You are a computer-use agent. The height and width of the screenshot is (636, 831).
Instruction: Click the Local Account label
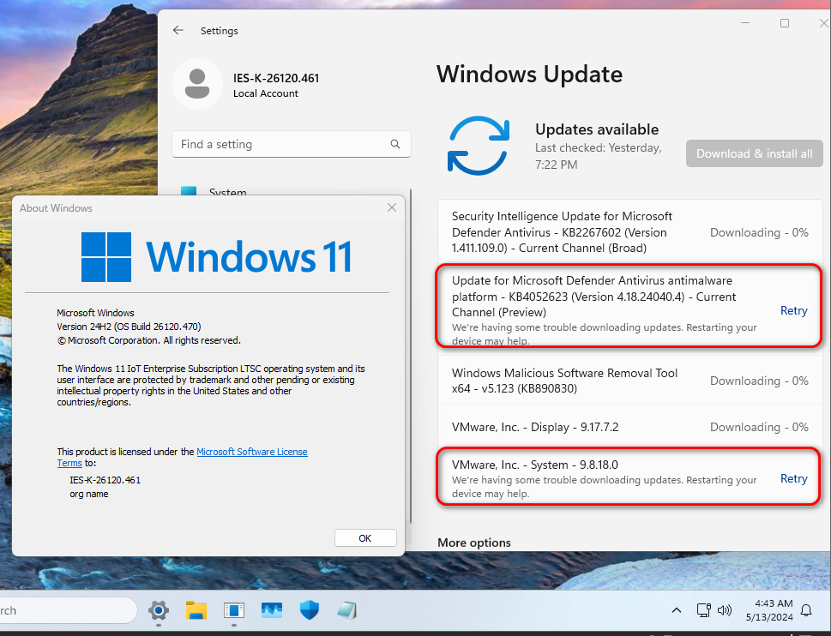(266, 93)
